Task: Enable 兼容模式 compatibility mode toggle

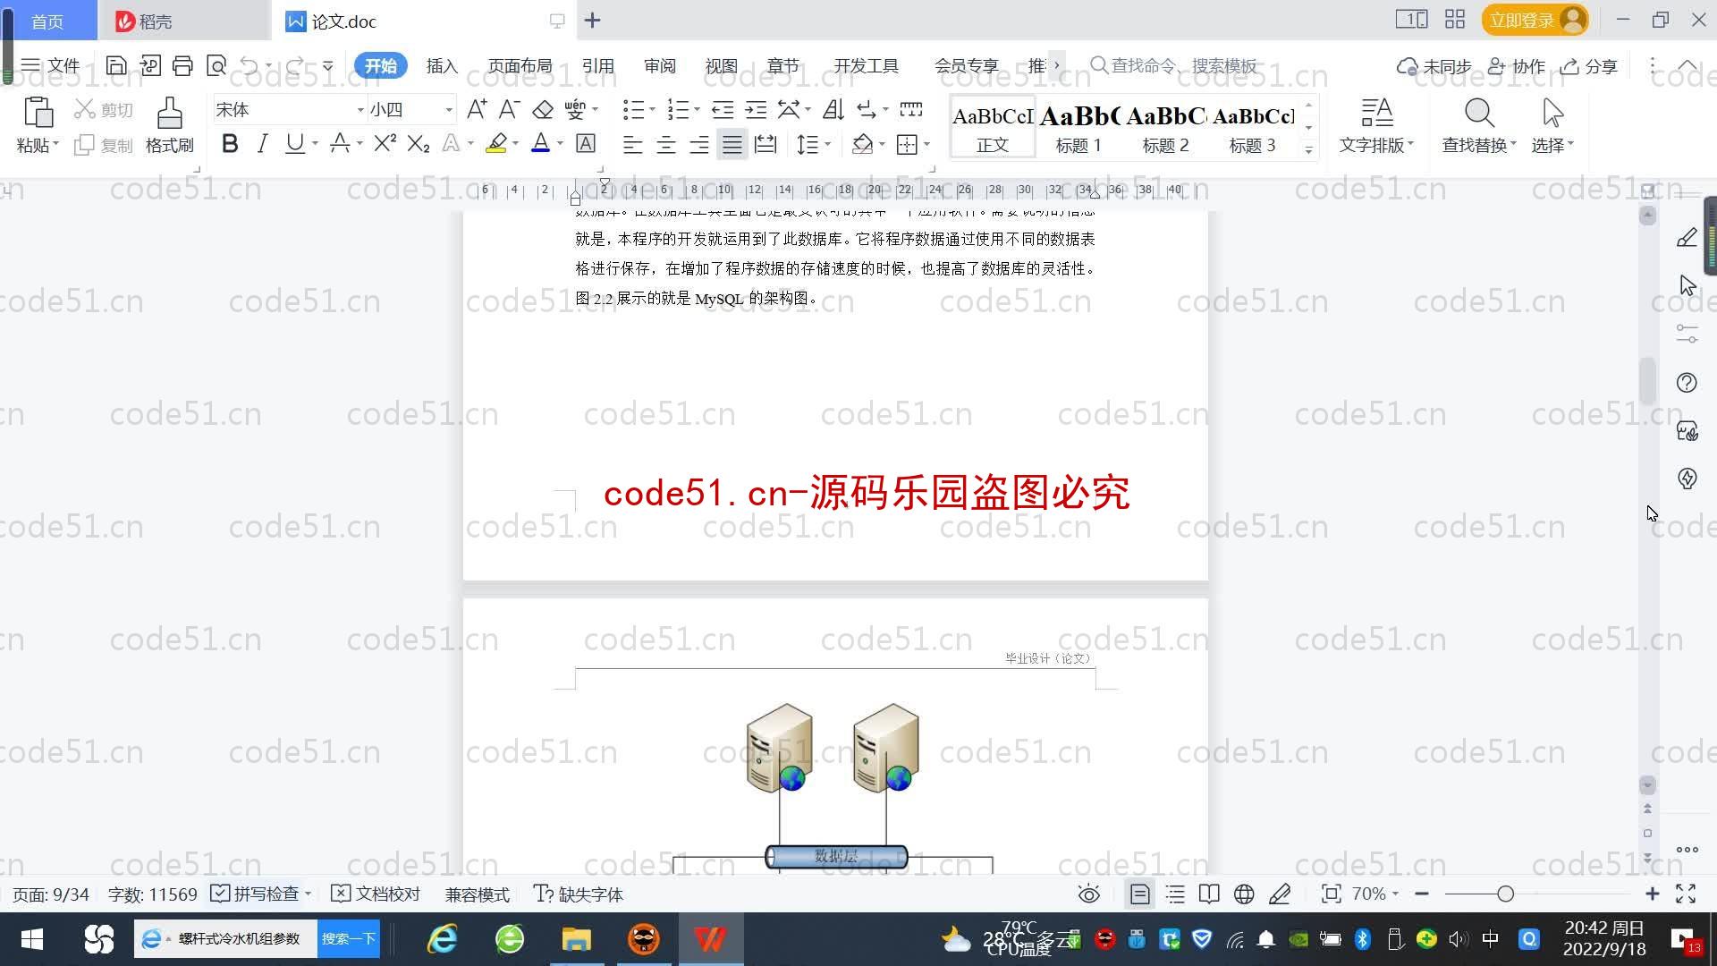Action: click(474, 894)
